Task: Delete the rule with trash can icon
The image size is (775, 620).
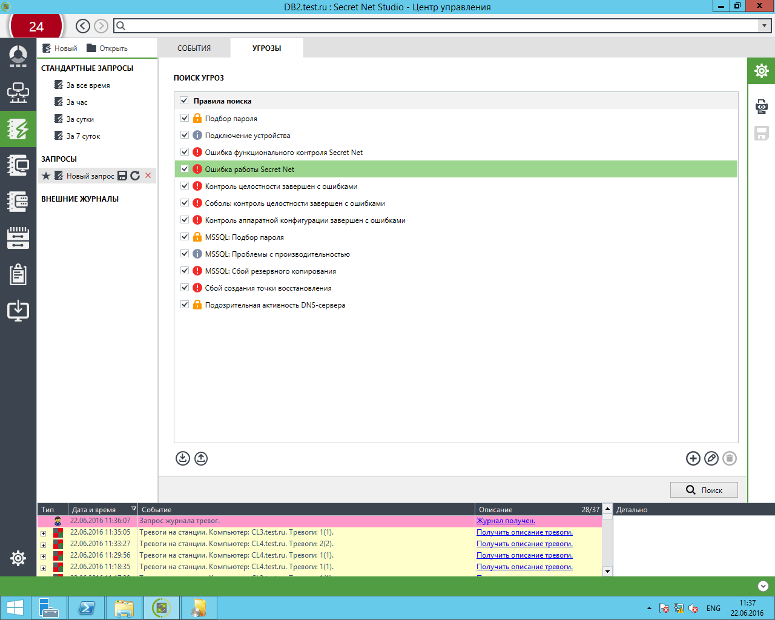Action: (x=730, y=458)
